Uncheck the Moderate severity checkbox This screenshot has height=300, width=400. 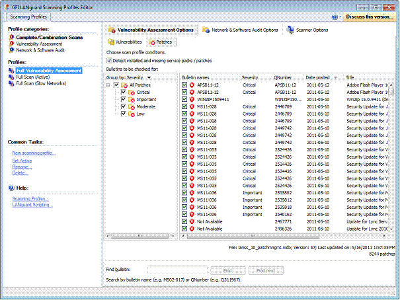124,106
